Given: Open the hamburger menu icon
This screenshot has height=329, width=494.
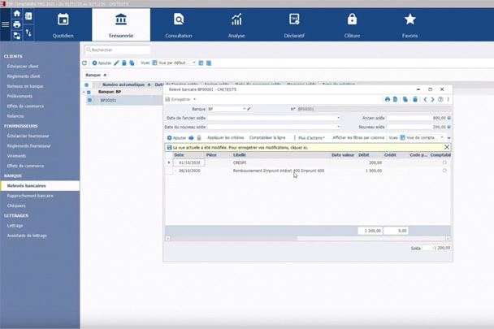Looking at the screenshot, I should pos(5,24).
